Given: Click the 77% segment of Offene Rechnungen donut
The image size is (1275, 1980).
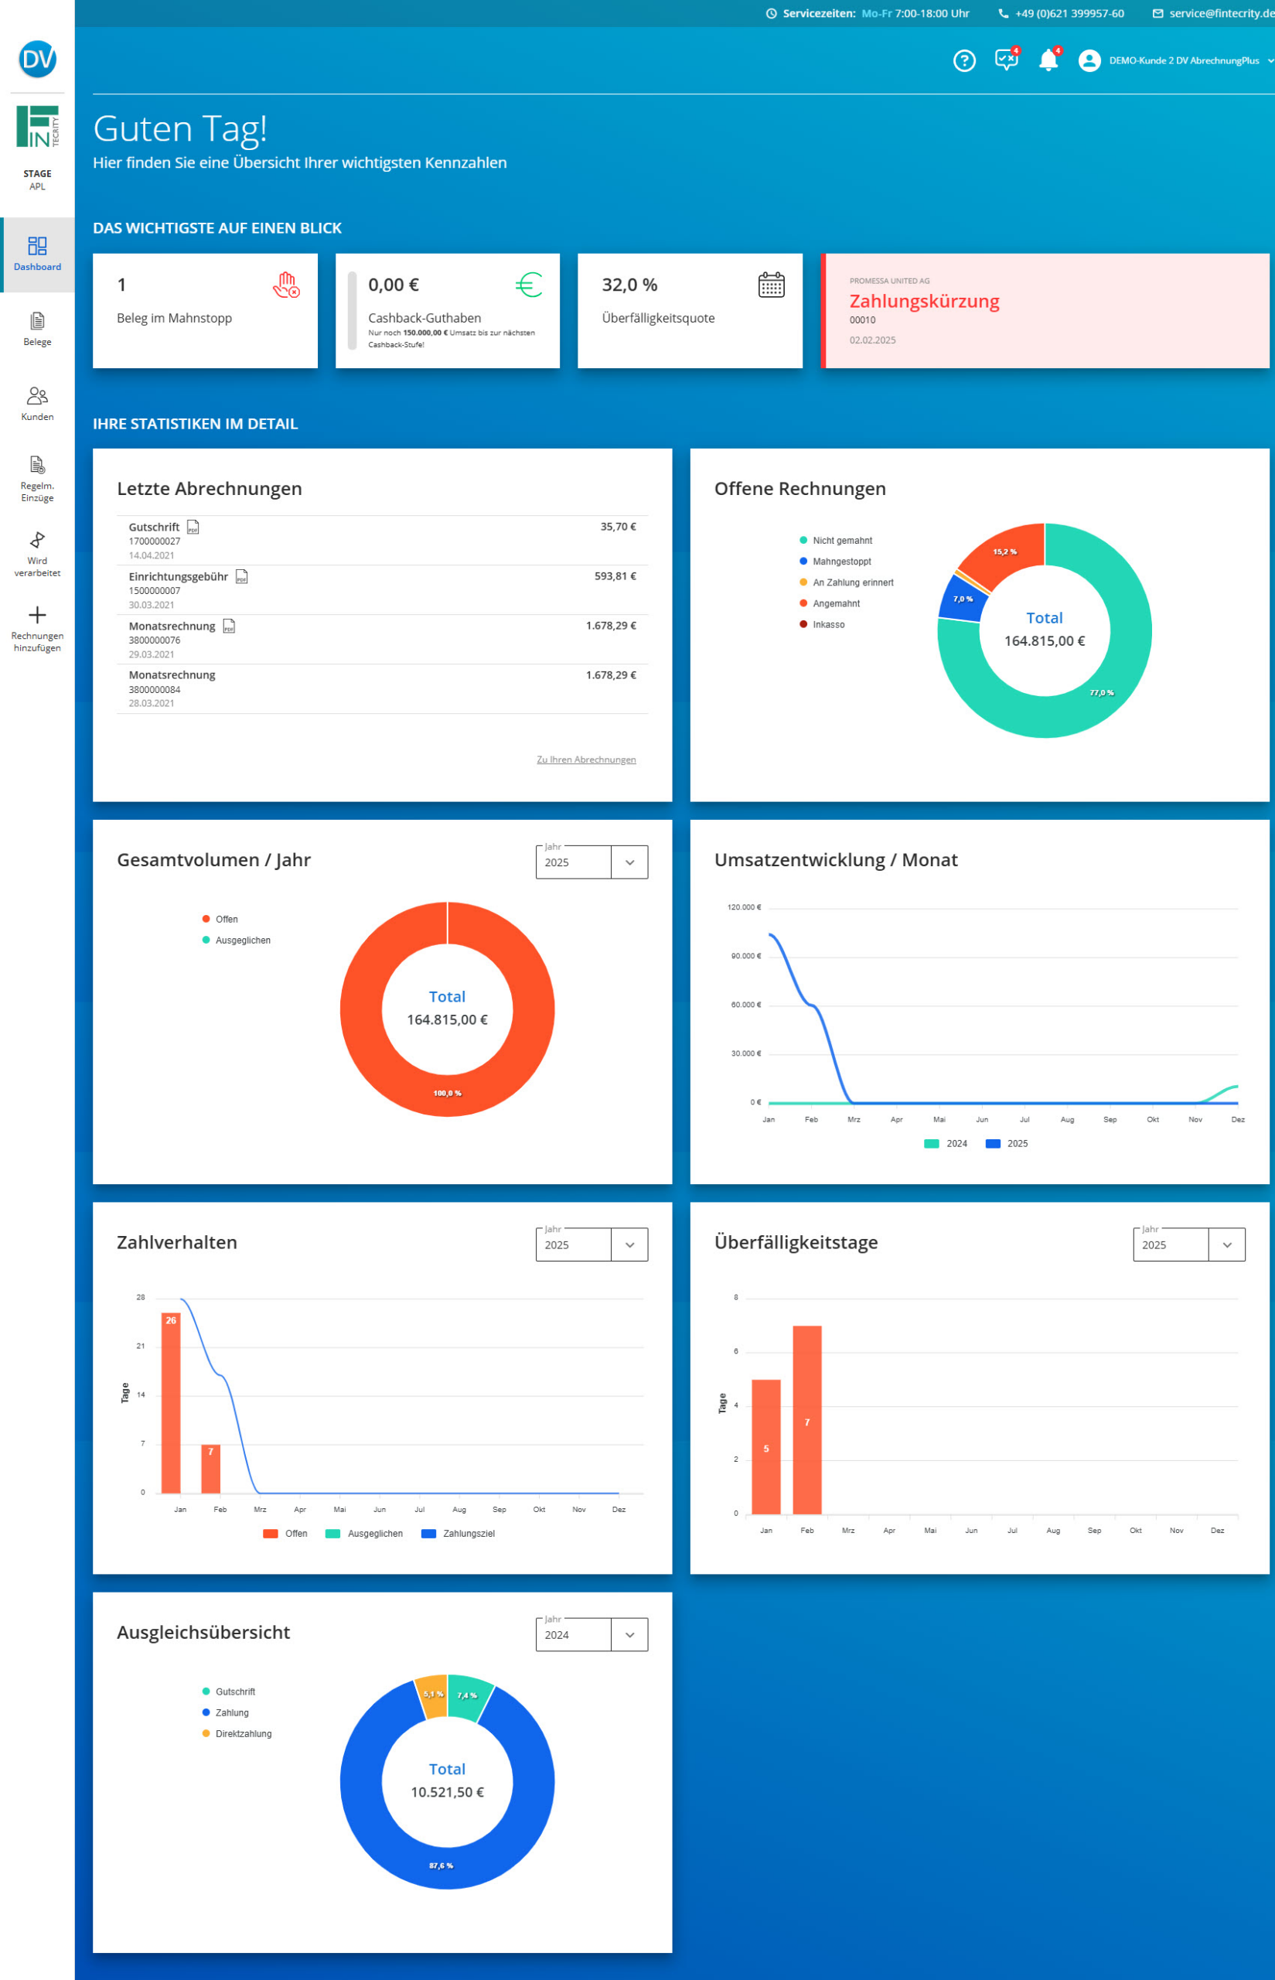Looking at the screenshot, I should coord(1101,694).
